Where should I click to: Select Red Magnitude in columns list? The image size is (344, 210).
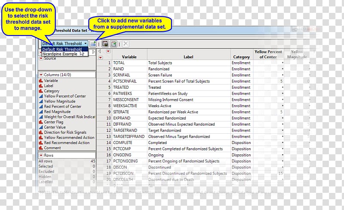coord(57,111)
